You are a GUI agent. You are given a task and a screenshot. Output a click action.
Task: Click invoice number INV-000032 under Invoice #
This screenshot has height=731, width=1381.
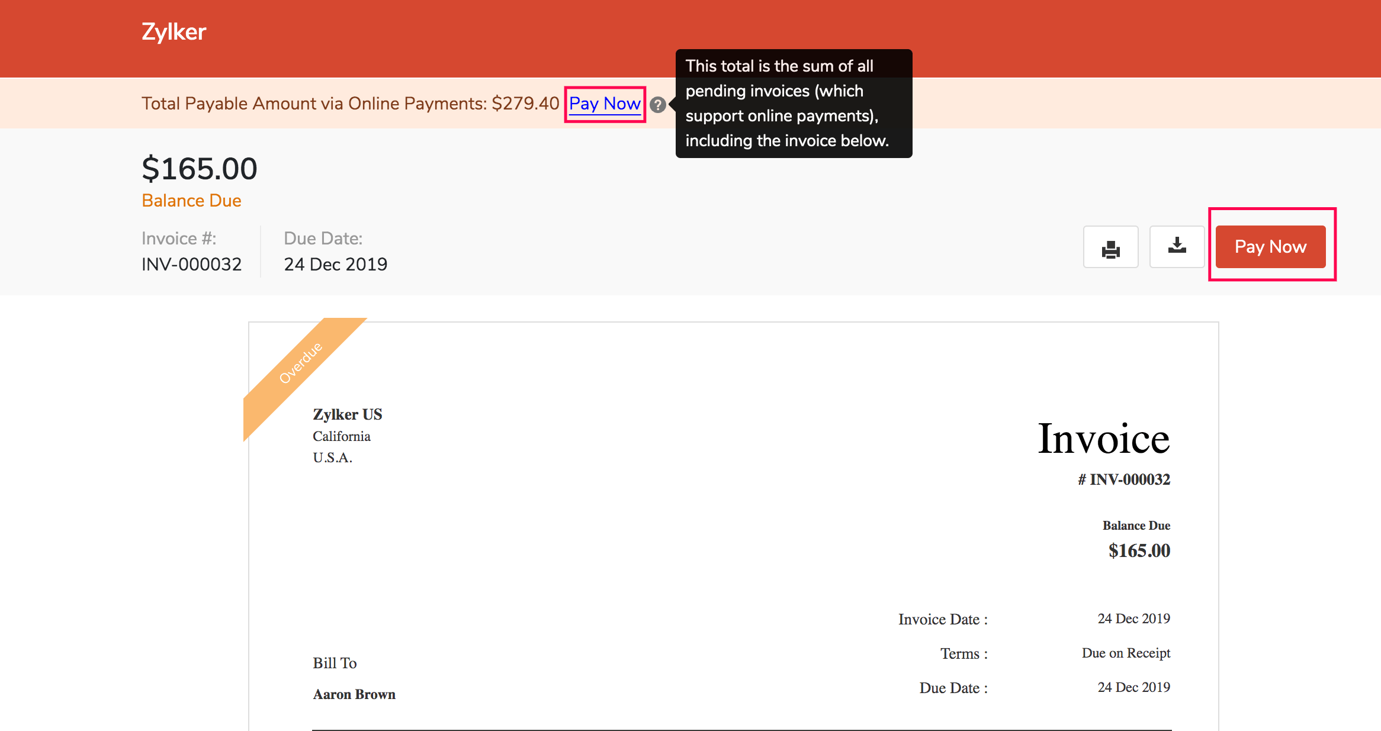(191, 264)
